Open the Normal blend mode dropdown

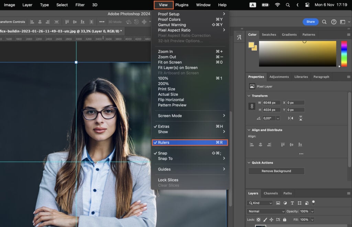[265, 212]
